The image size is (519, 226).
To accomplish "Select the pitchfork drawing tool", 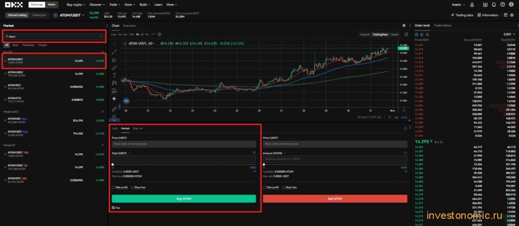I will [x=114, y=60].
